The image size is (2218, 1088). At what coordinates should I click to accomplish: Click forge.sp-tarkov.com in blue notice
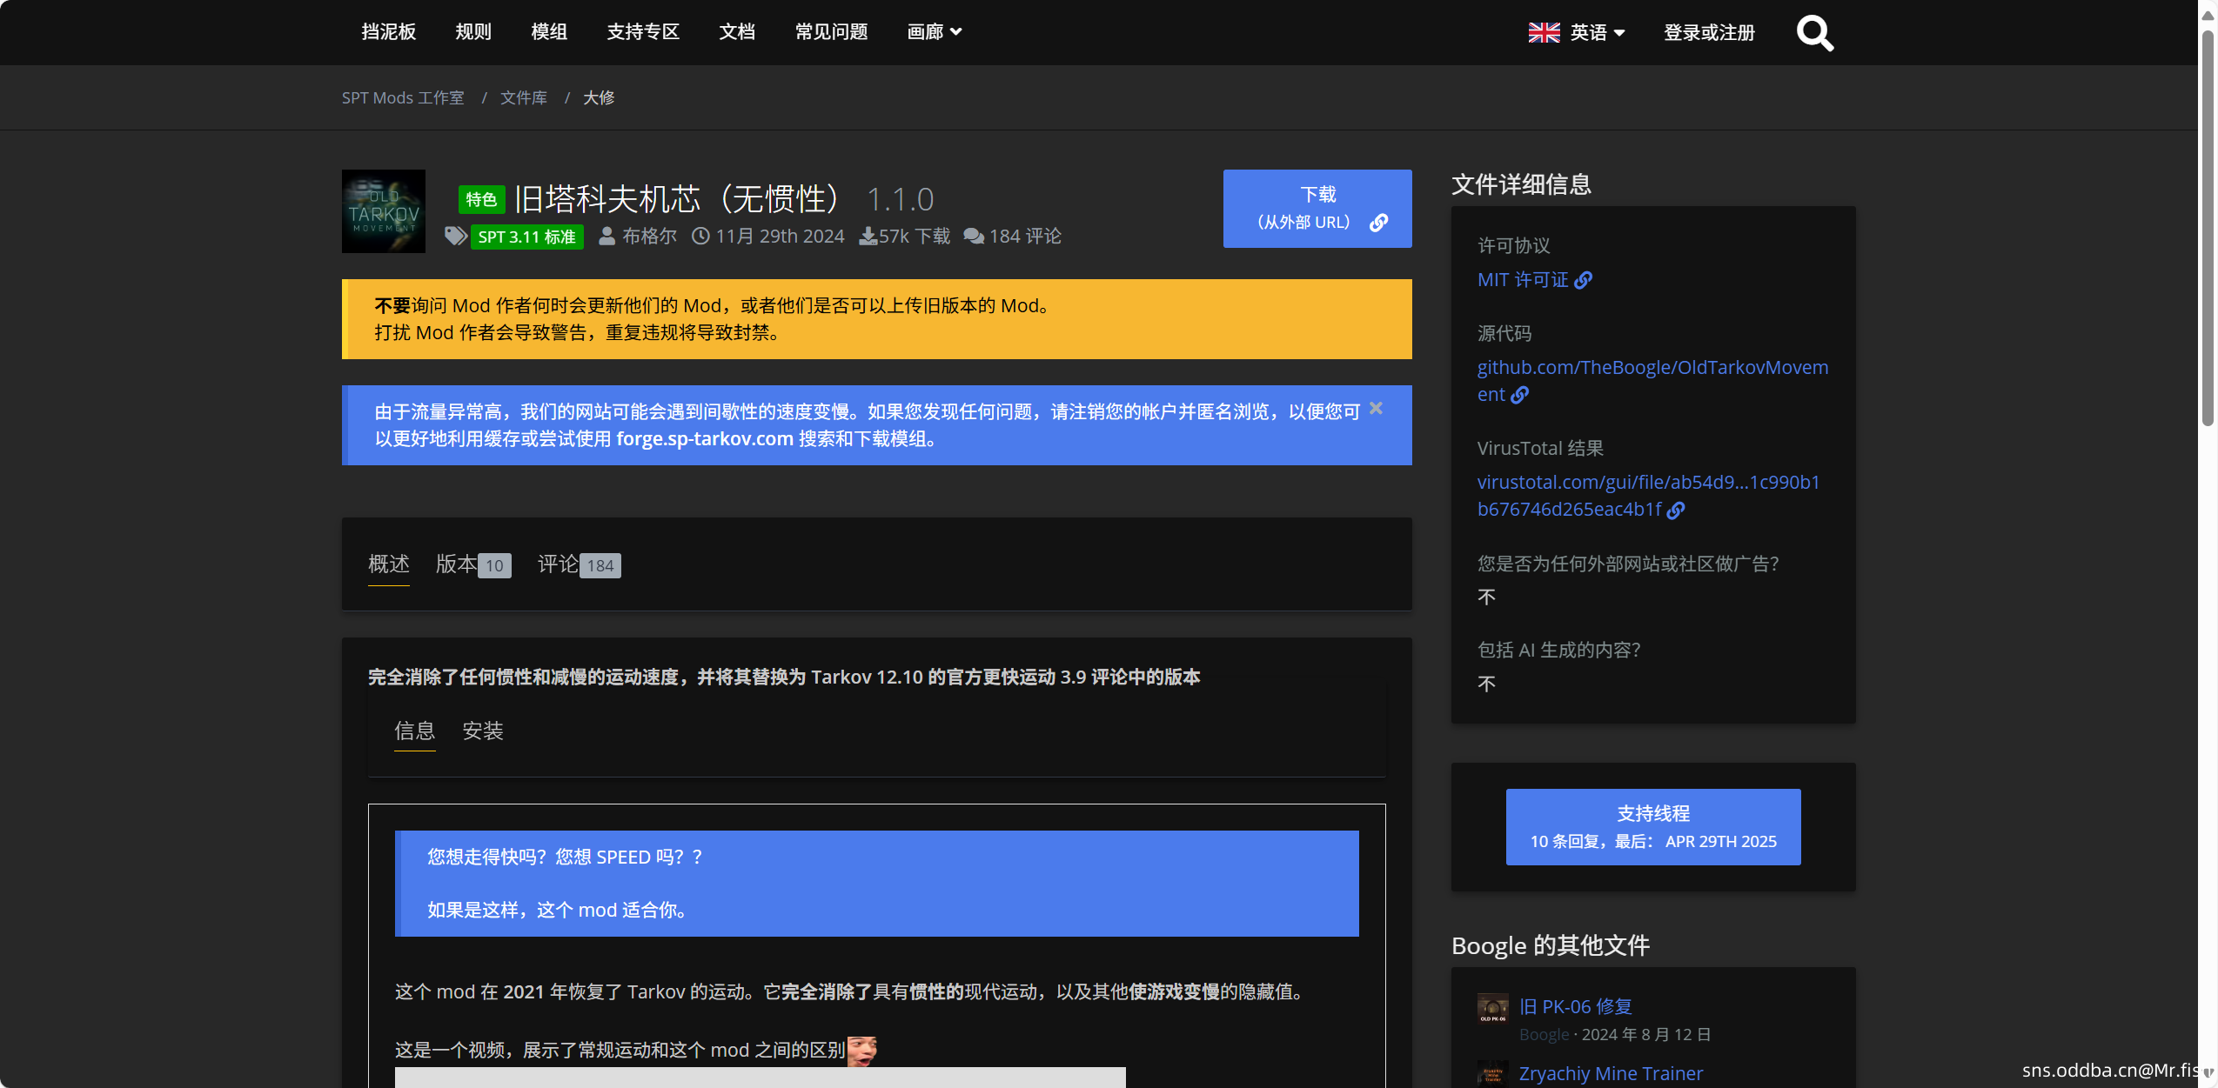(705, 439)
